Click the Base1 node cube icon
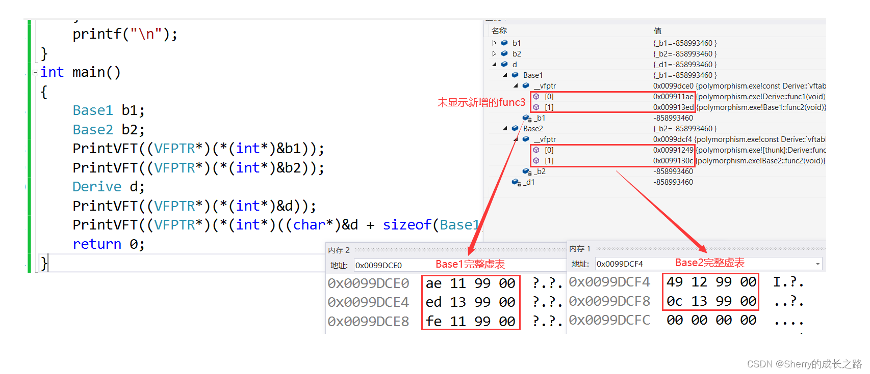The width and height of the screenshot is (870, 374). (x=515, y=75)
